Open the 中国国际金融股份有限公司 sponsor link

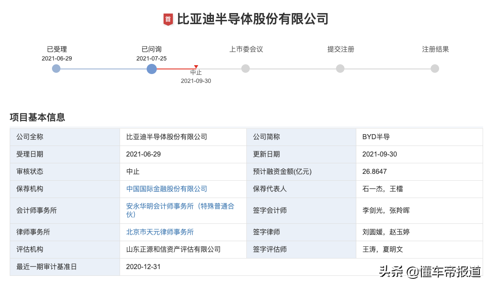(167, 189)
